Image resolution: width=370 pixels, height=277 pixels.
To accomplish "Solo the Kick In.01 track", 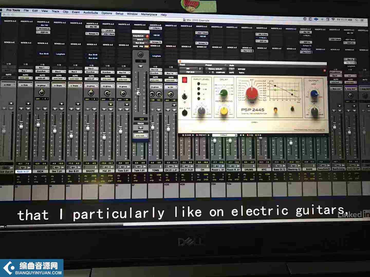I will pos(22,109).
